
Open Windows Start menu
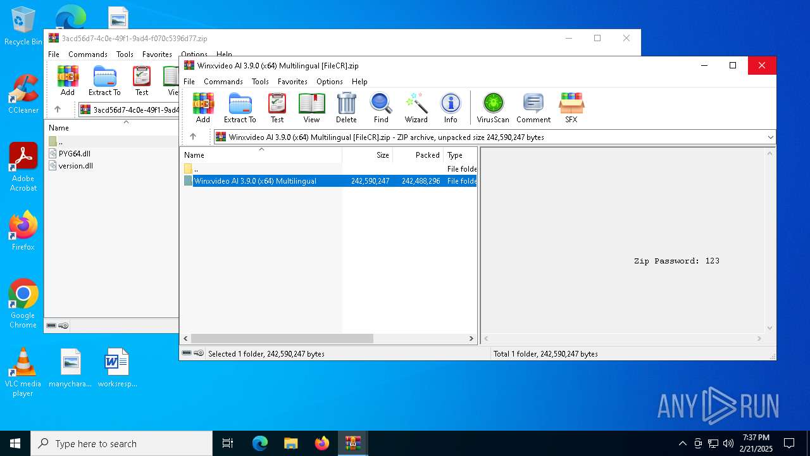click(x=15, y=443)
